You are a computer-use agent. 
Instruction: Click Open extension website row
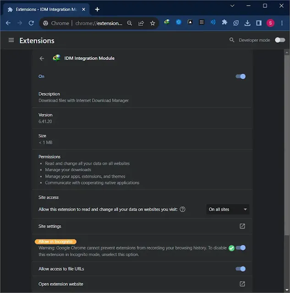142,284
